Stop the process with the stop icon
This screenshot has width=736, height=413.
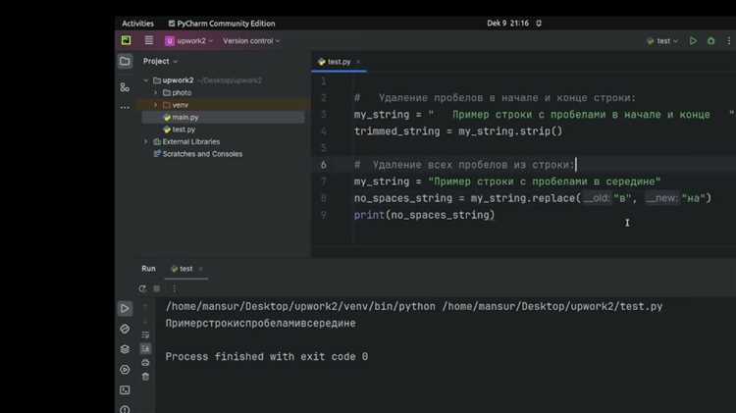coord(157,288)
